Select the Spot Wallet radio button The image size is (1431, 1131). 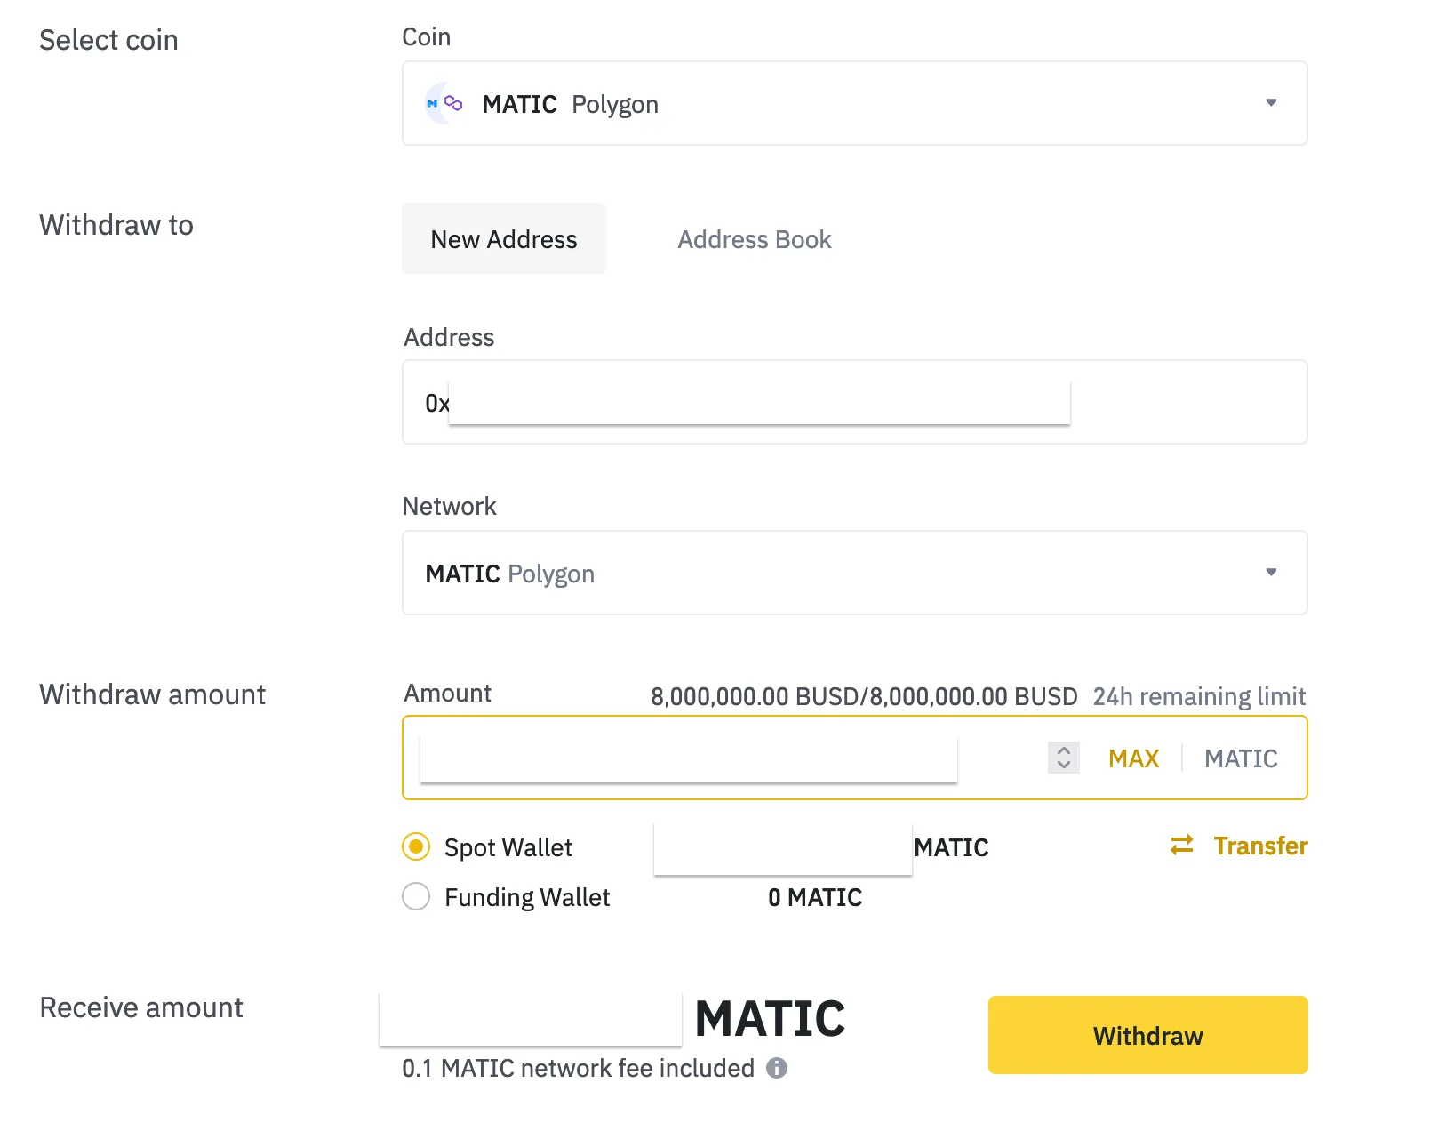[416, 846]
